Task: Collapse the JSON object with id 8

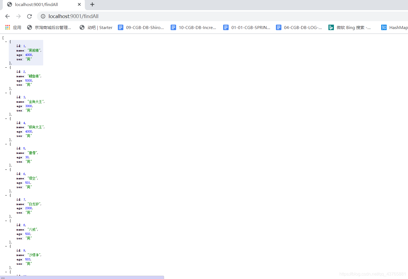Action: pos(6,221)
